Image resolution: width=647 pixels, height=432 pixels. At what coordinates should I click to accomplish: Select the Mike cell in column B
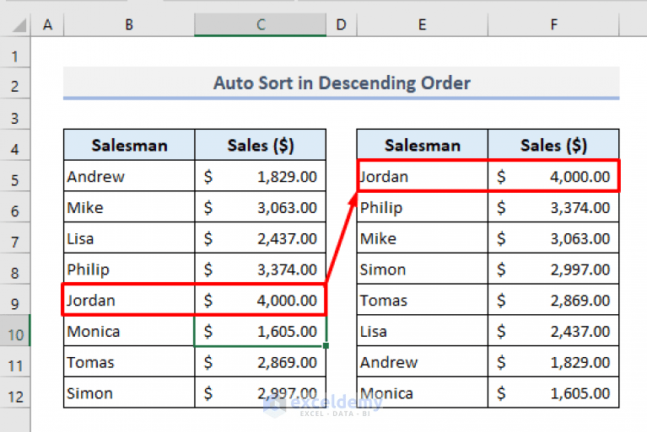(129, 207)
